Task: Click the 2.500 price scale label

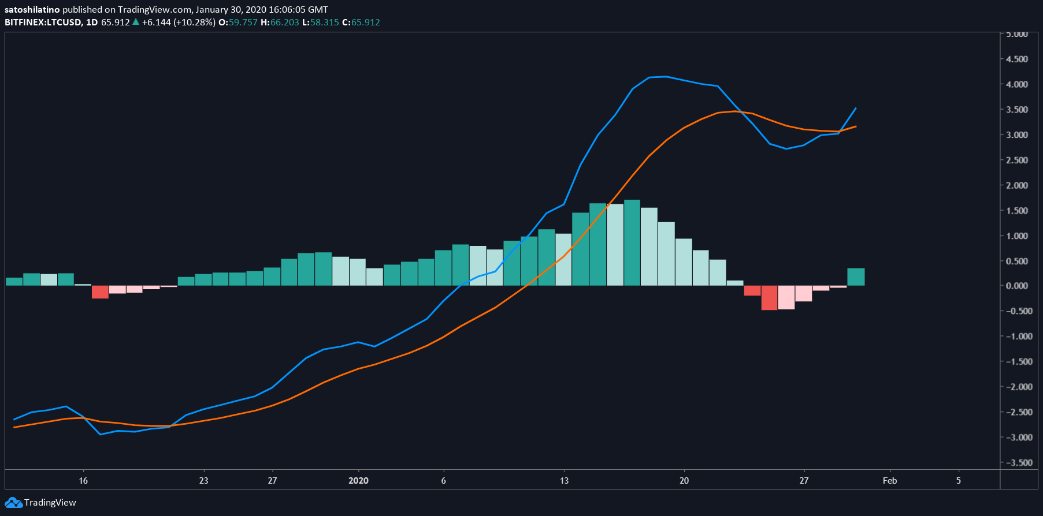Action: coord(1017,160)
